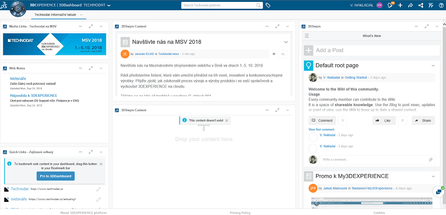Open top 3DSwym Content widget chevron menu
446x215 pixels.
(287, 26)
